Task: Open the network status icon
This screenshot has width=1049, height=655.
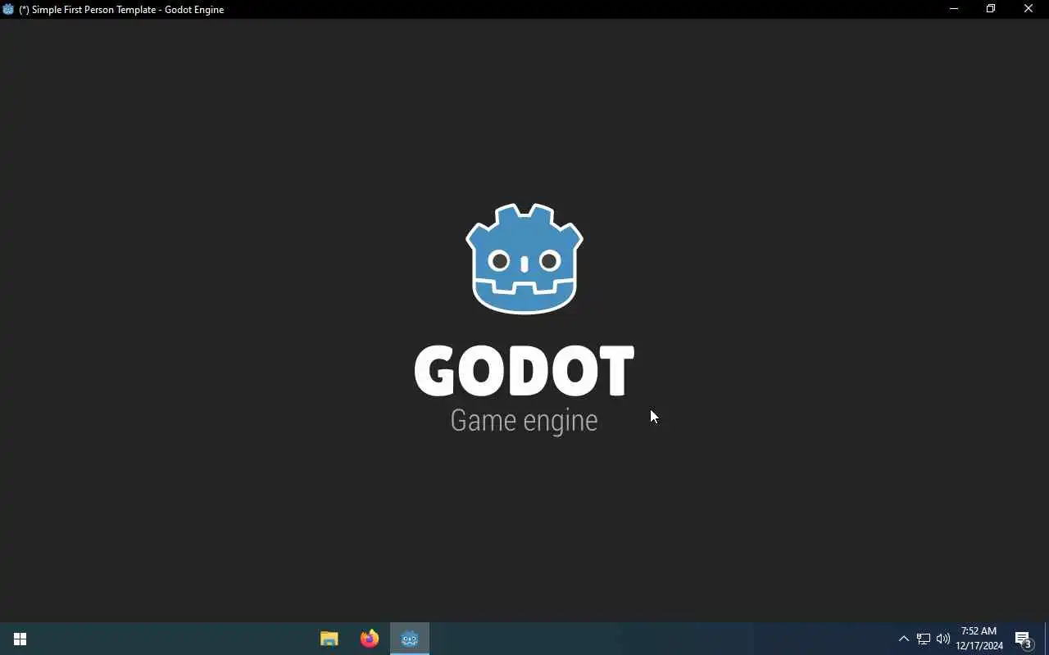Action: pyautogui.click(x=924, y=639)
